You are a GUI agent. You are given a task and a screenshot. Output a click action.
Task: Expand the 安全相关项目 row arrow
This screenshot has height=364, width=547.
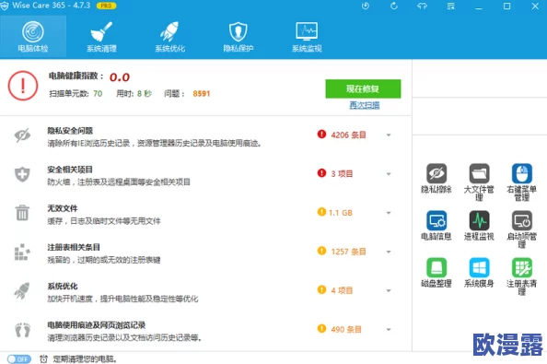tap(389, 174)
